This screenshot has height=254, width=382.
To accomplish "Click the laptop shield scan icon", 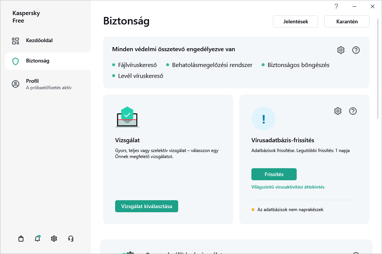I will [127, 117].
